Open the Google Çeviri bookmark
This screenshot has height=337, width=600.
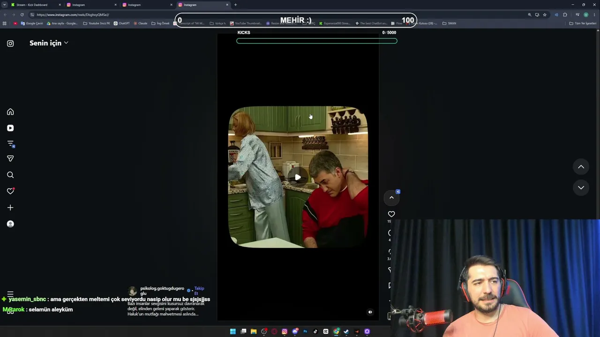[32, 23]
